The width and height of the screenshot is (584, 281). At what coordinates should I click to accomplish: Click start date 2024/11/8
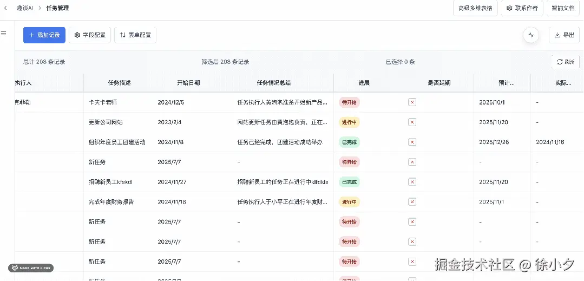[171, 142]
